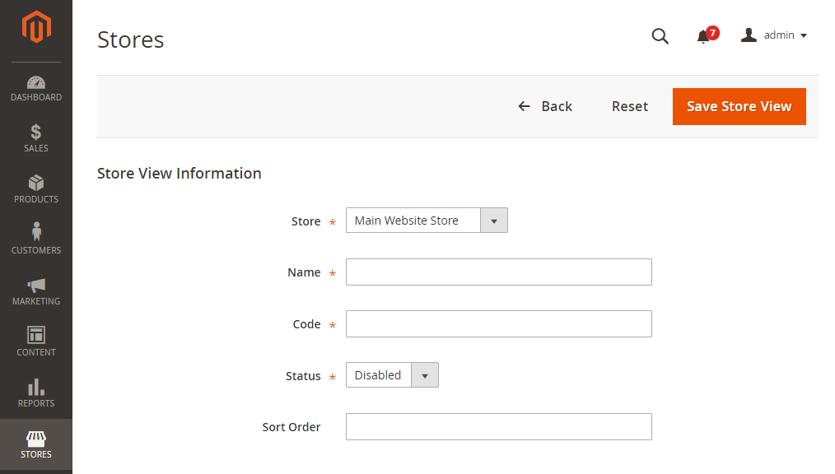This screenshot has height=474, width=835.
Task: Click the Back button
Action: pos(545,106)
